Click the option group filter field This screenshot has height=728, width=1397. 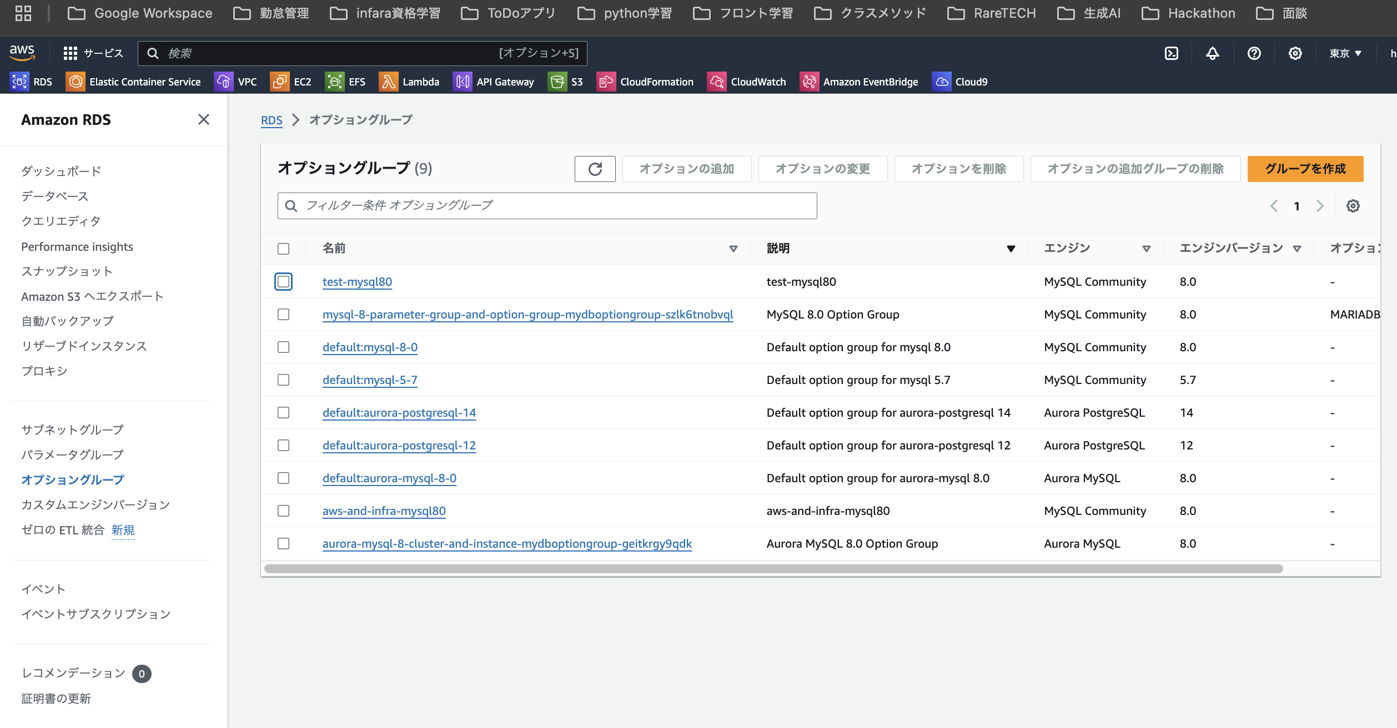[x=547, y=205]
